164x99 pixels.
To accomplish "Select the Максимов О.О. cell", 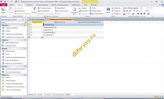I will [x=61, y=27].
